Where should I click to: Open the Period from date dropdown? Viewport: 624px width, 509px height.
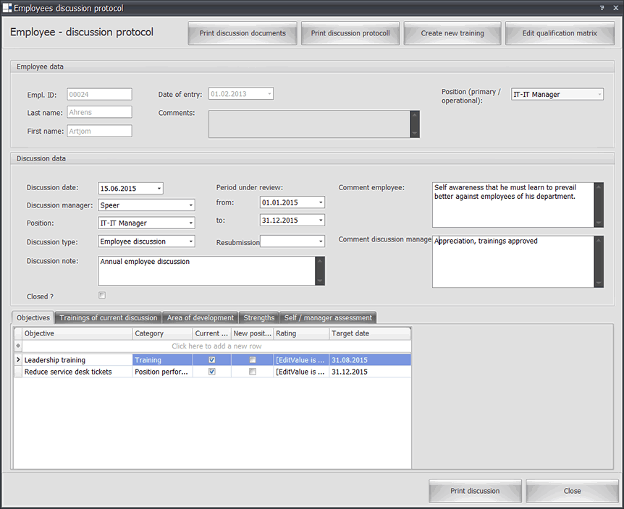pos(321,202)
